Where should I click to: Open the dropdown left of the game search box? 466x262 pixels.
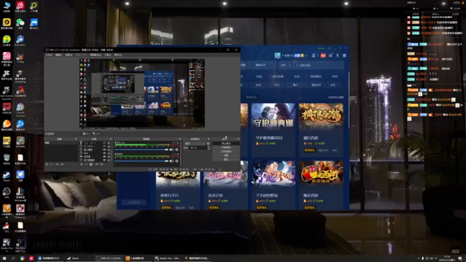pyautogui.click(x=286, y=65)
